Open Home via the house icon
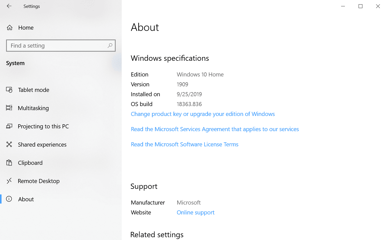The height and width of the screenshot is (240, 387). tap(10, 28)
